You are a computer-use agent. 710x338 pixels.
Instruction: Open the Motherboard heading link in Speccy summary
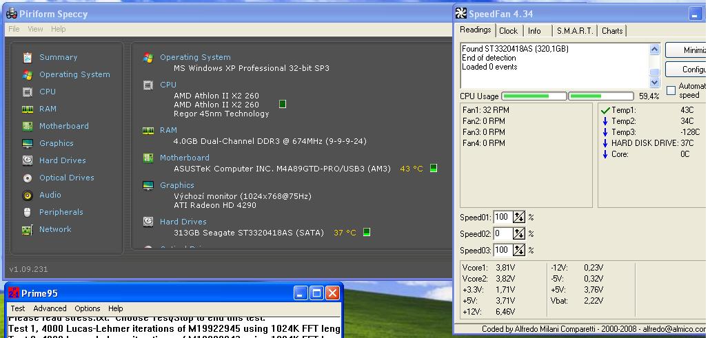pos(184,158)
